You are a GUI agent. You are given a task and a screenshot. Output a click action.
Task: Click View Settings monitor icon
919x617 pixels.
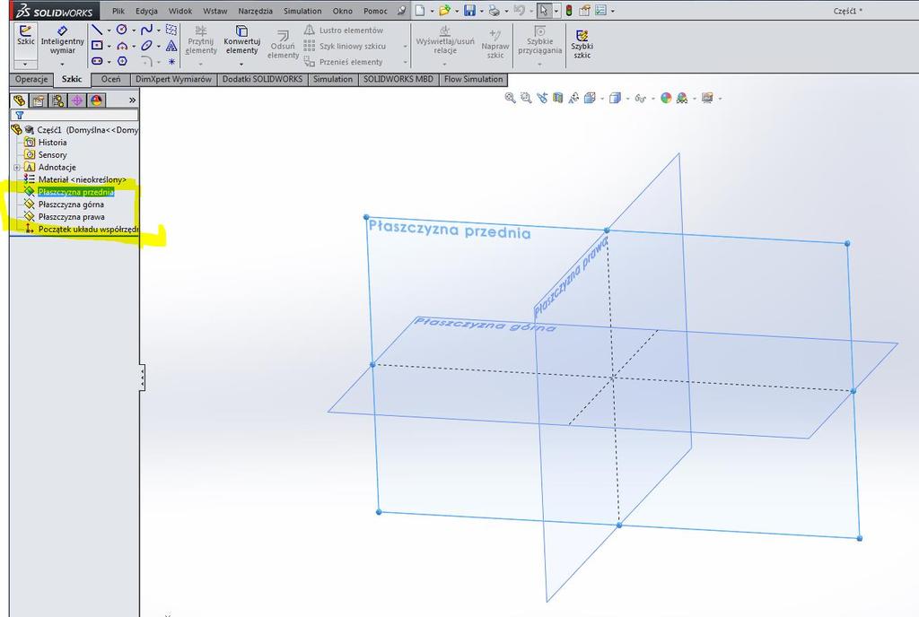[707, 99]
